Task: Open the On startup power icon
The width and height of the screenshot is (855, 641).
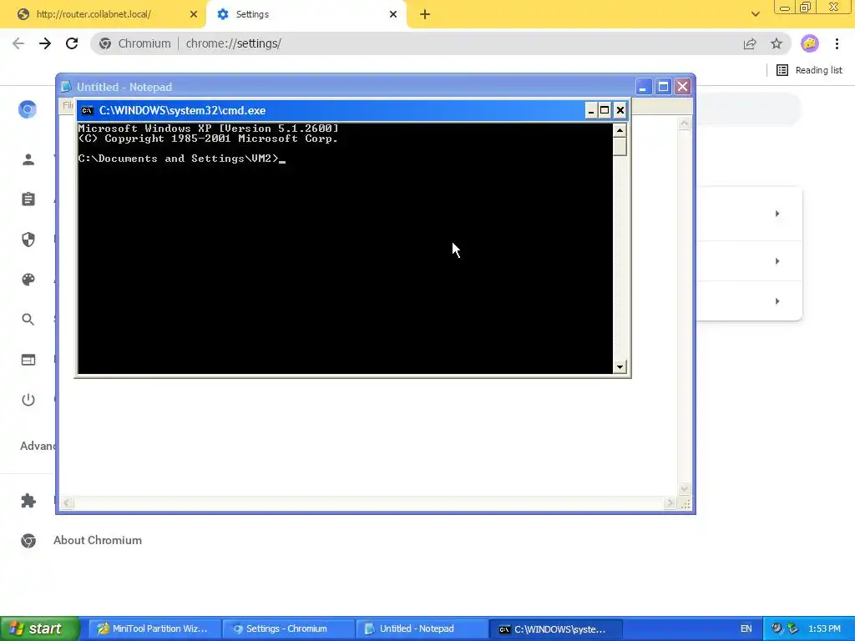Action: [x=28, y=400]
